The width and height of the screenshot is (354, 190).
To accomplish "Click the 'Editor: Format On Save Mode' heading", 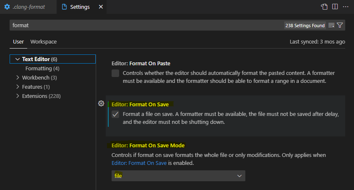I will (x=148, y=146).
